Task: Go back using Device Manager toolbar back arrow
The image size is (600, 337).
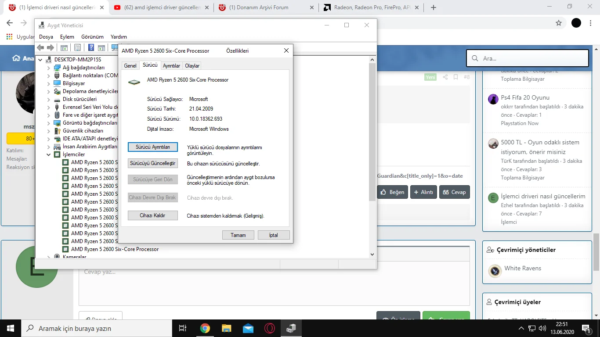Action: (40, 47)
